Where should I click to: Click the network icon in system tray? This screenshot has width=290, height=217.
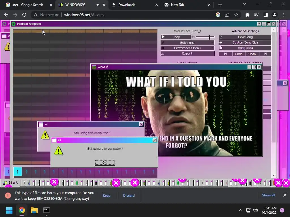click(249, 210)
